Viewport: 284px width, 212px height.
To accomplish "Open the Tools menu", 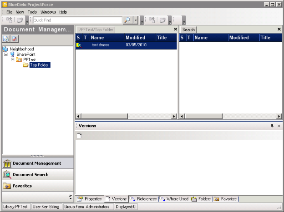I will [x=32, y=12].
